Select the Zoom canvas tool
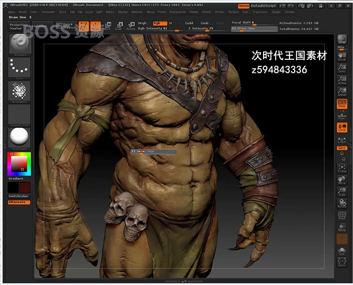The image size is (353, 285). (342, 68)
